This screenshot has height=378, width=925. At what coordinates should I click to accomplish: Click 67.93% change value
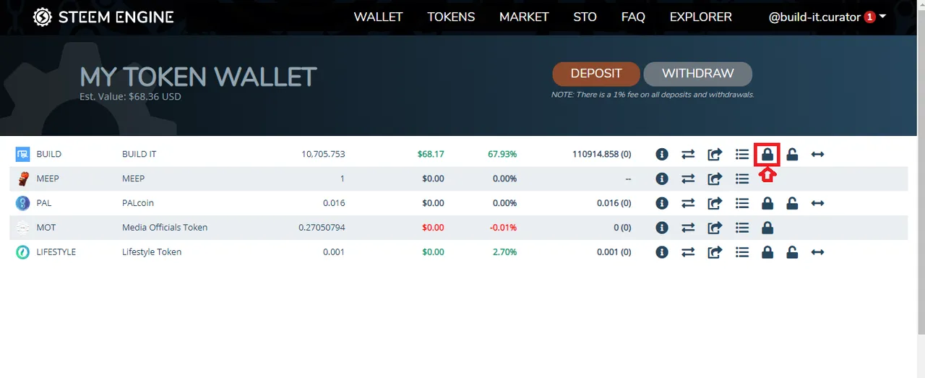(502, 154)
